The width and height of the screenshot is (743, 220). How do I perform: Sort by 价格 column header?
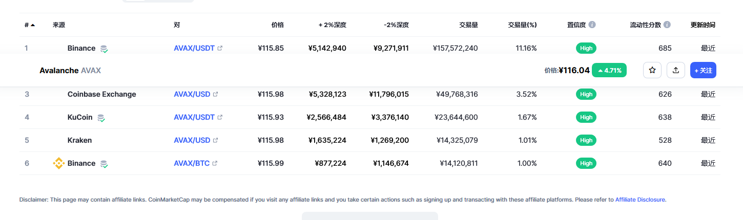point(277,25)
